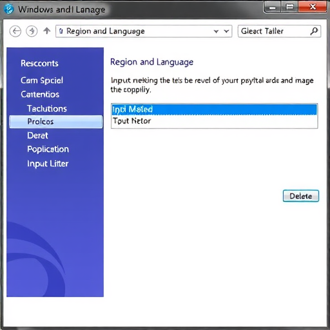Go up one level with Up arrow
This screenshot has width=330, height=330.
pos(47,31)
